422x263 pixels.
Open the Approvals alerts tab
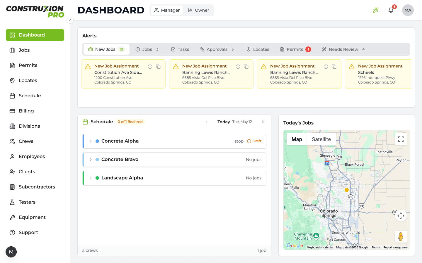click(x=217, y=49)
